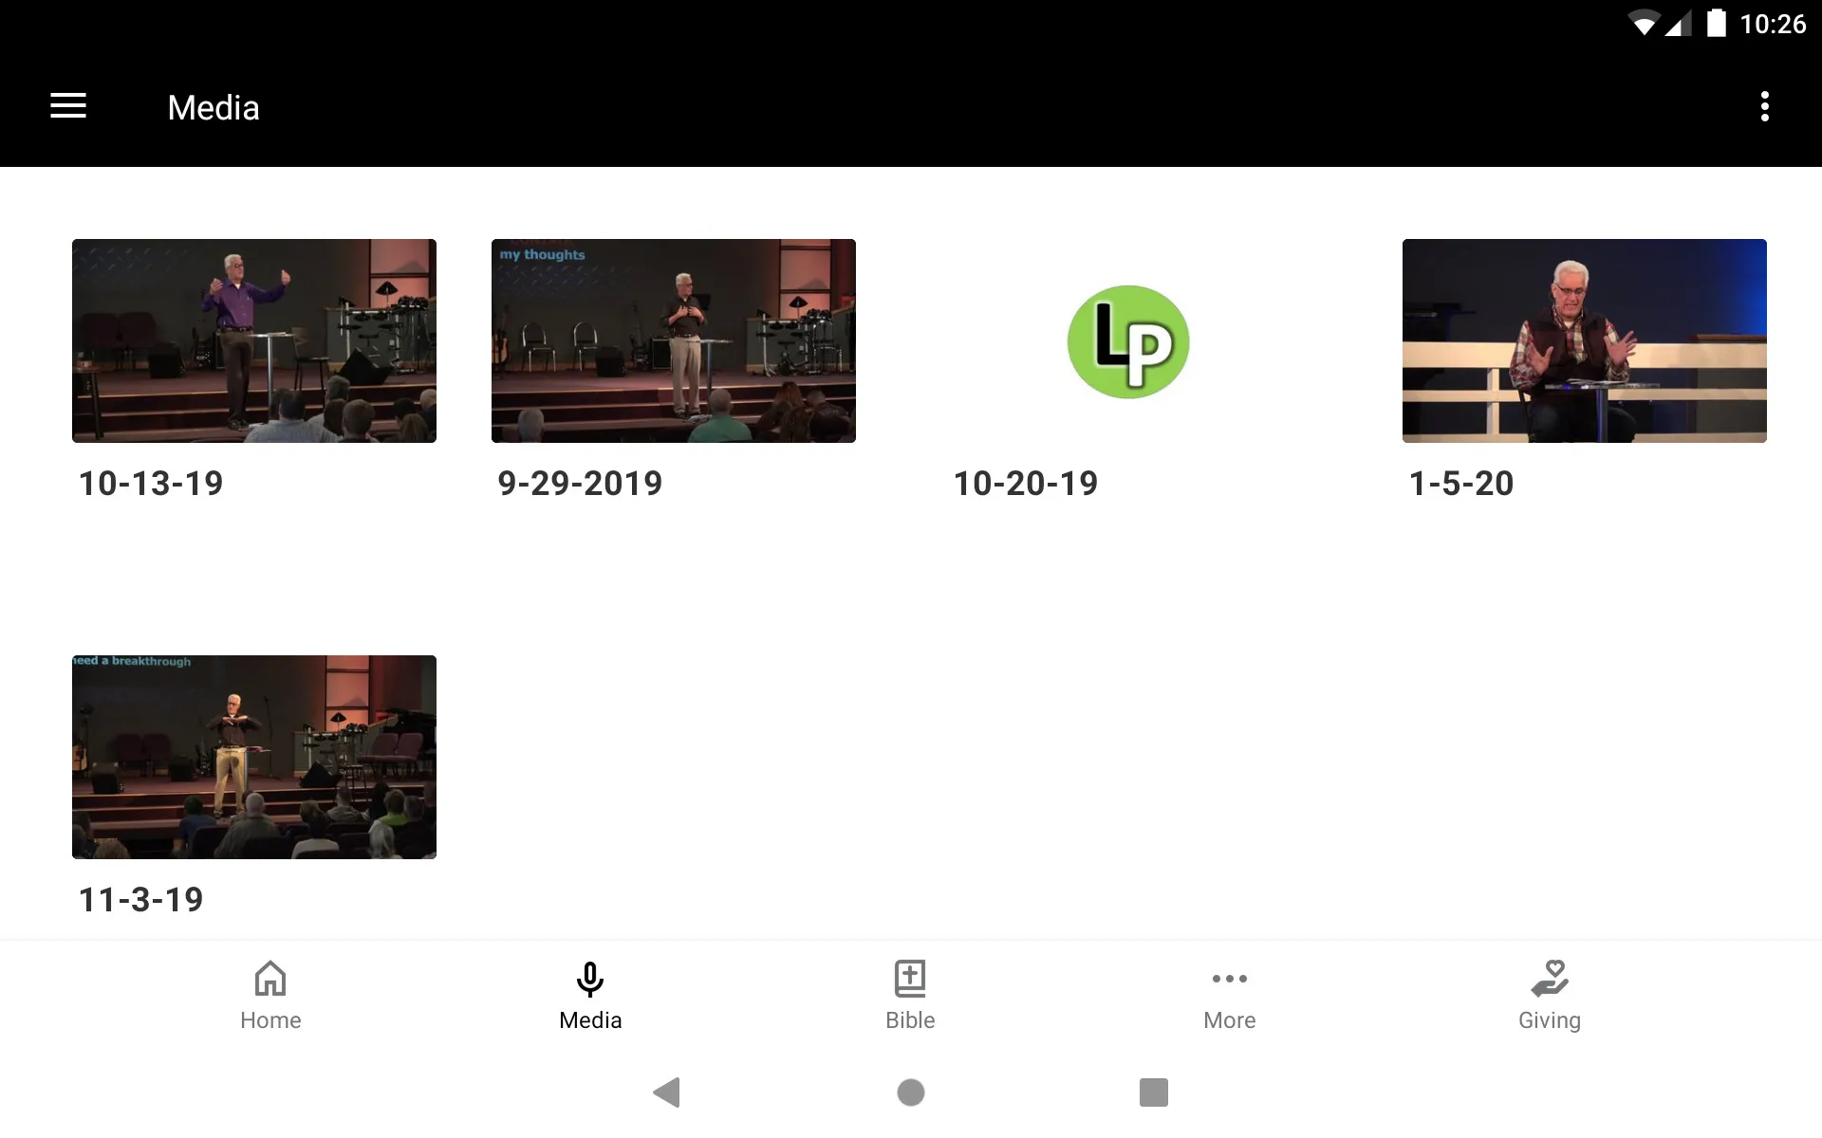The height and width of the screenshot is (1138, 1822).
Task: Open the Home tab
Action: click(x=269, y=994)
